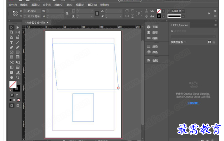Select the Selection tool arrow
Screen dimensions: 224x141
11,27
